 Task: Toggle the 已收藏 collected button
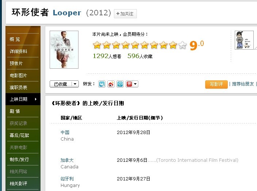pos(61,84)
